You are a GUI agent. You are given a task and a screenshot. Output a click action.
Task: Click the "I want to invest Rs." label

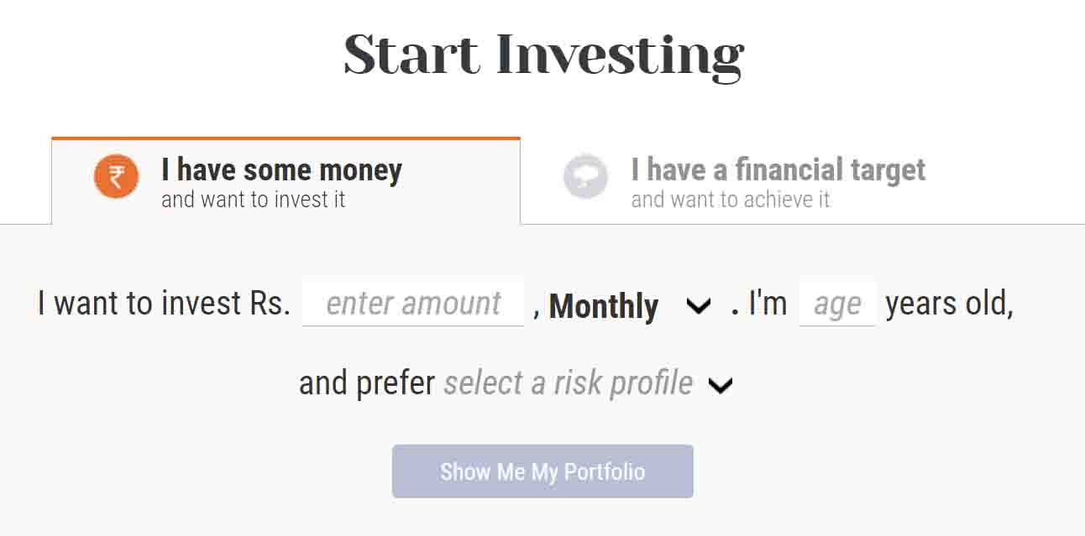pyautogui.click(x=164, y=304)
